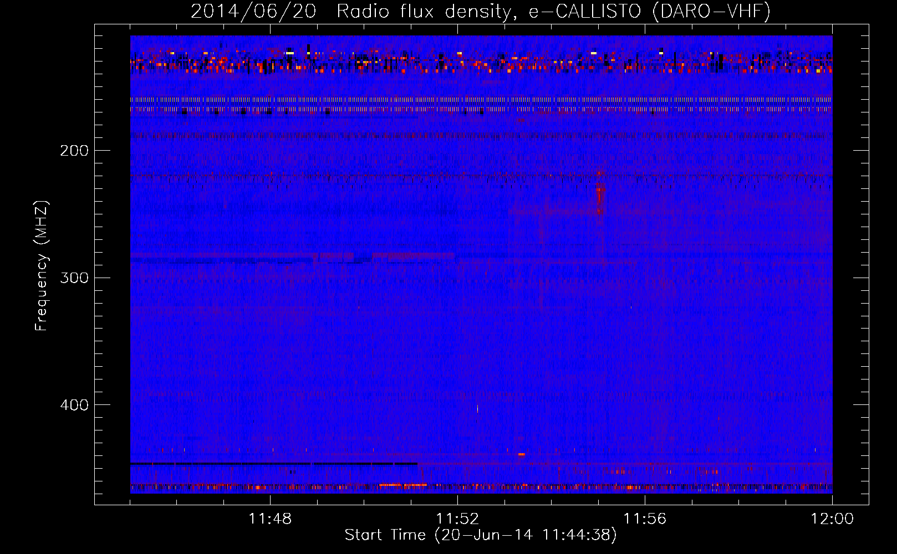Click the plot title "Radio flux density, e-CALLISTO (DARO-VHF)"
The image size is (897, 554).
point(553,11)
